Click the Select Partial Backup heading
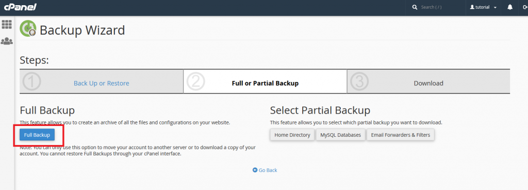The image size is (528, 190). [320, 110]
